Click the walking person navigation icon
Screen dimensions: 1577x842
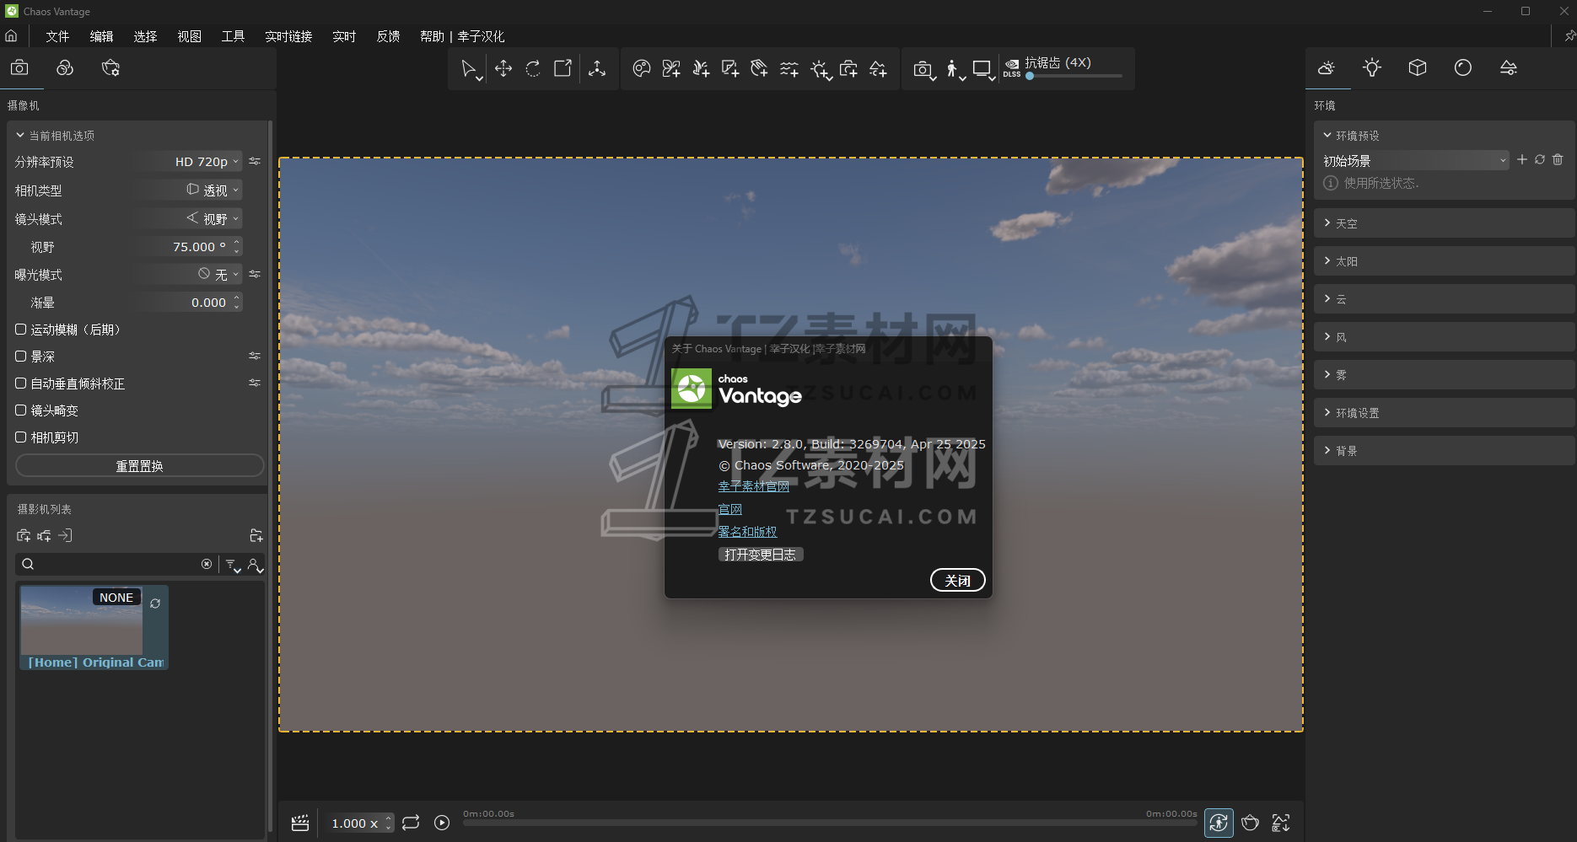click(953, 69)
